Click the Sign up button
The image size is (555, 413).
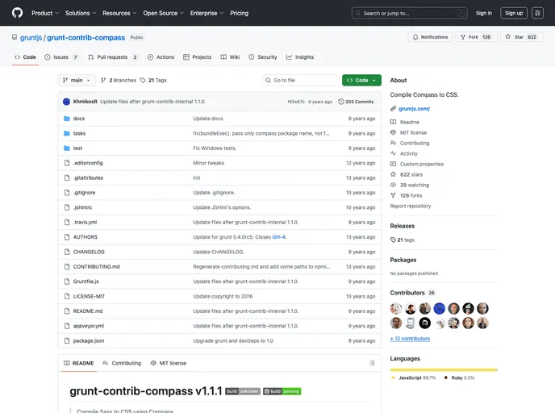(x=514, y=13)
